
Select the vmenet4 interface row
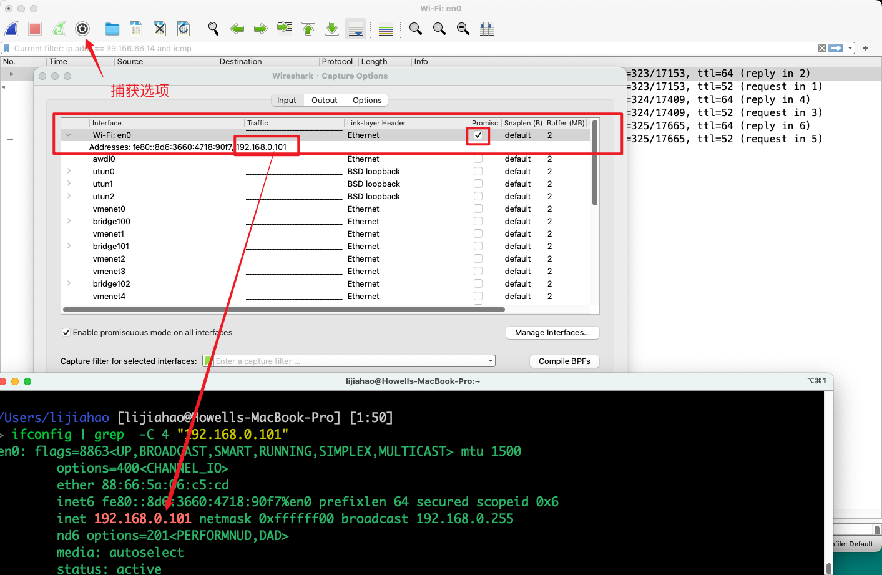tap(325, 296)
